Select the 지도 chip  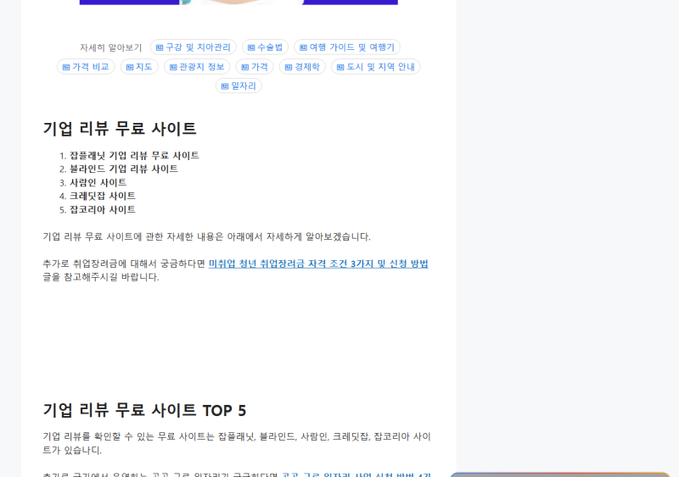139,67
